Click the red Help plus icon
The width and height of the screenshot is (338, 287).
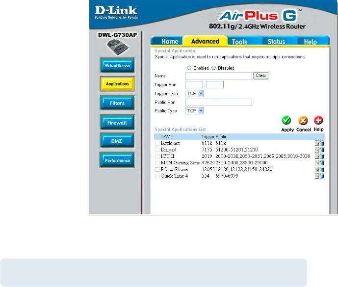(x=318, y=120)
